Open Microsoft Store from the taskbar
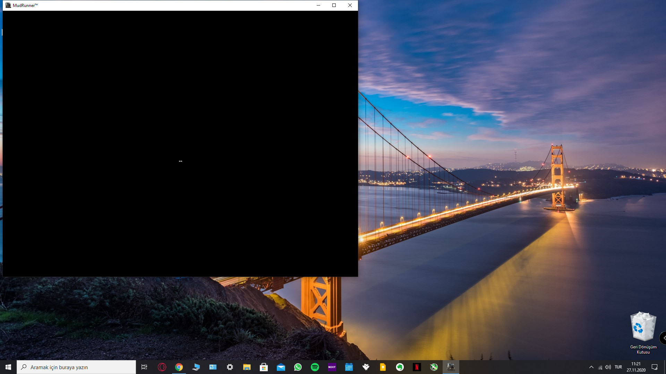Image resolution: width=666 pixels, height=374 pixels. (264, 367)
